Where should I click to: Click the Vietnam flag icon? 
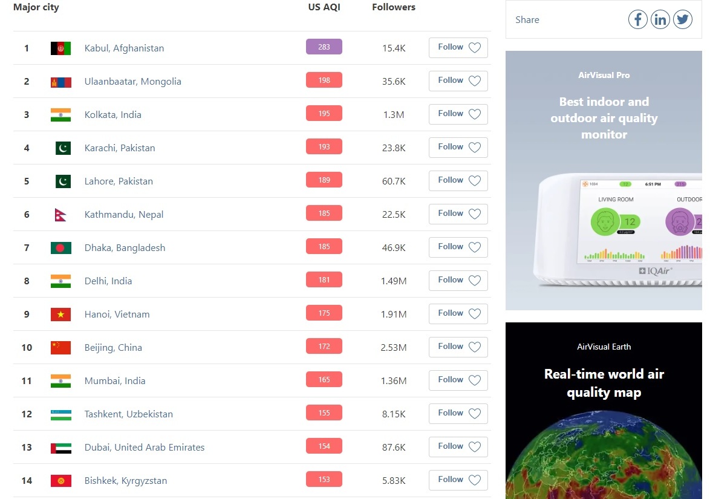(x=60, y=315)
